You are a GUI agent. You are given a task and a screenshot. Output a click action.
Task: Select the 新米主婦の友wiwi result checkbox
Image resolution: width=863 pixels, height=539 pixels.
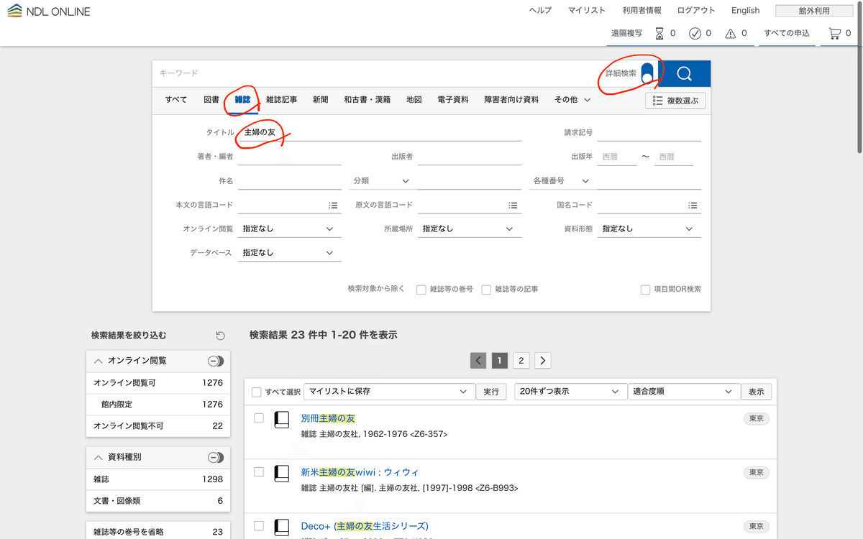259,472
